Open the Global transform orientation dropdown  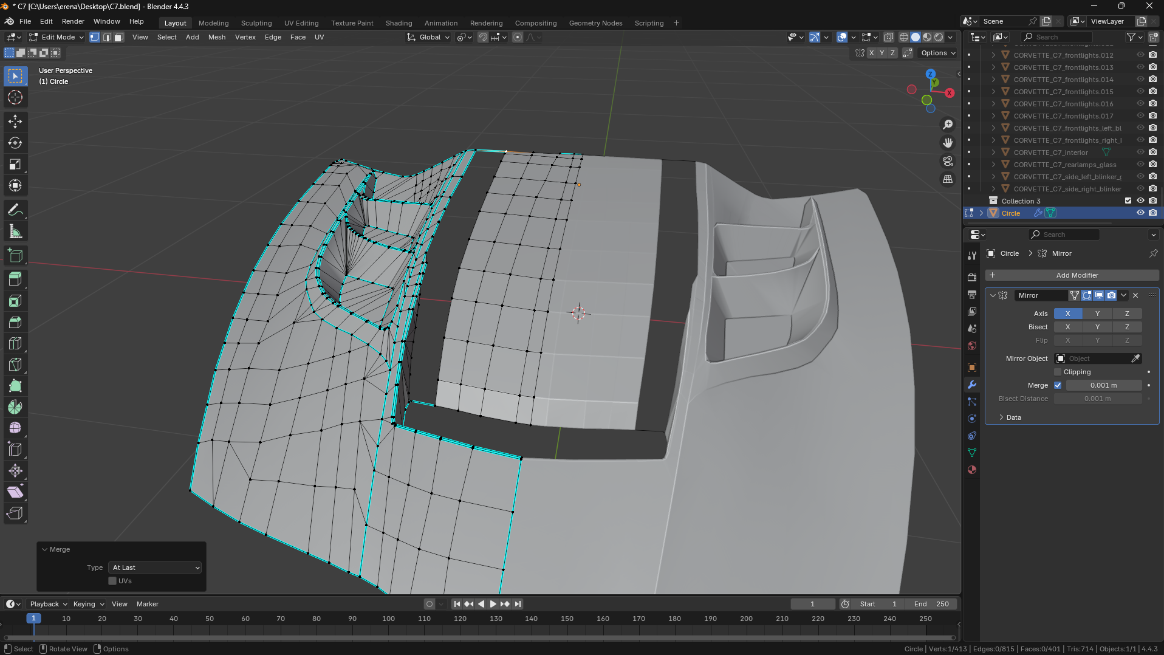pos(428,37)
